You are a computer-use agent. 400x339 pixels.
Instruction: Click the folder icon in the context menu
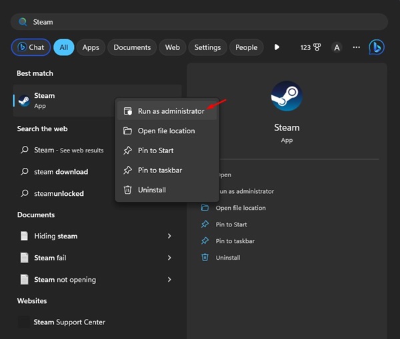[x=127, y=131]
